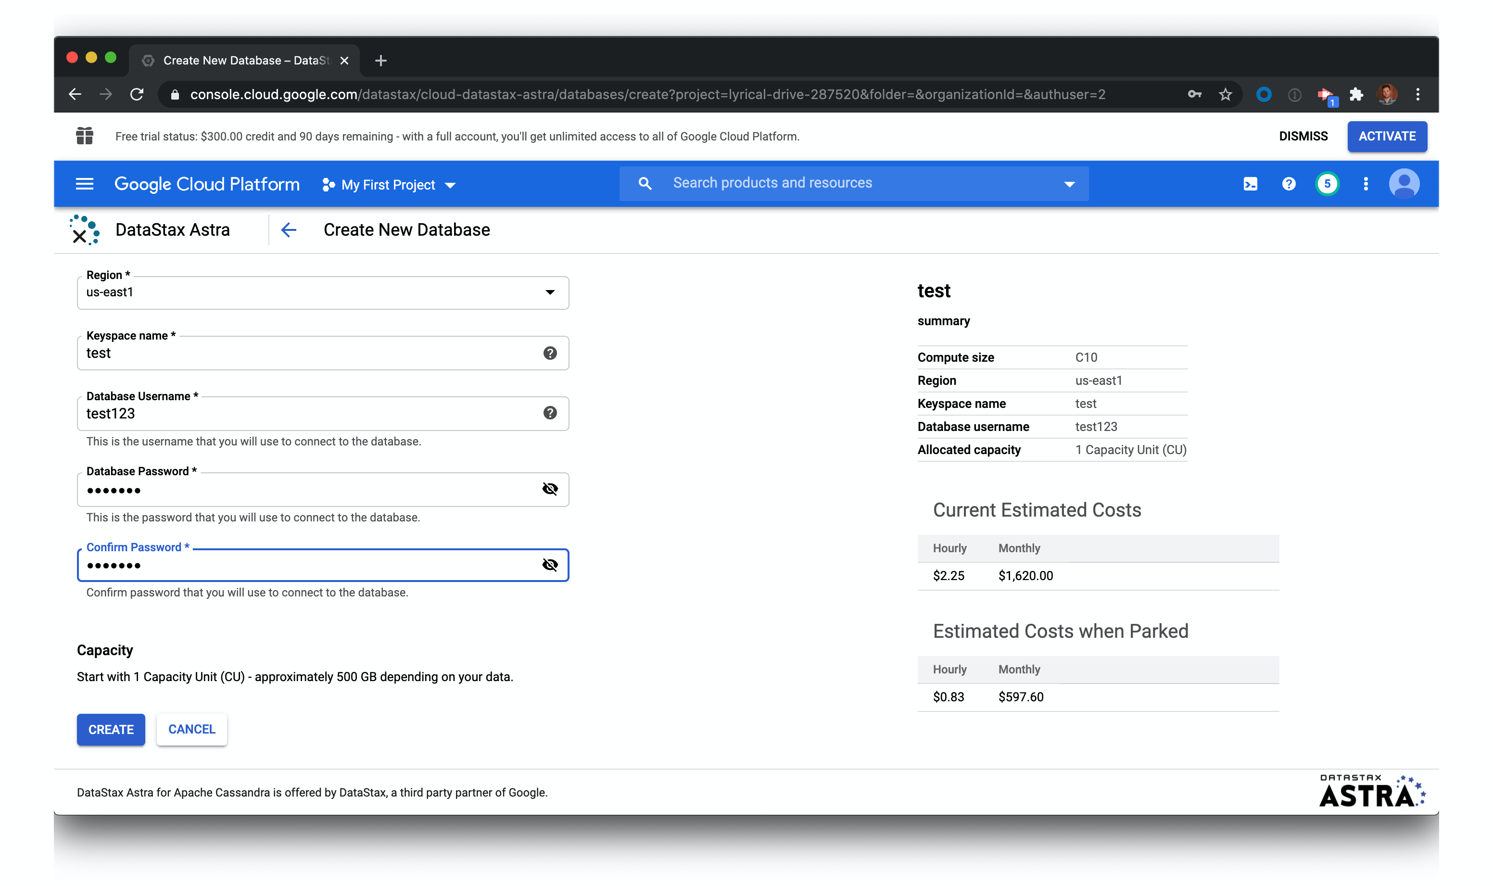Open the account avatar in blue header
The height and width of the screenshot is (886, 1493).
pyautogui.click(x=1404, y=184)
